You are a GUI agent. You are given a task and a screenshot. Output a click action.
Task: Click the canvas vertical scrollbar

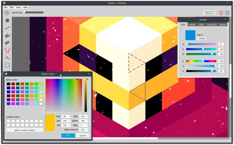(x=231, y=81)
